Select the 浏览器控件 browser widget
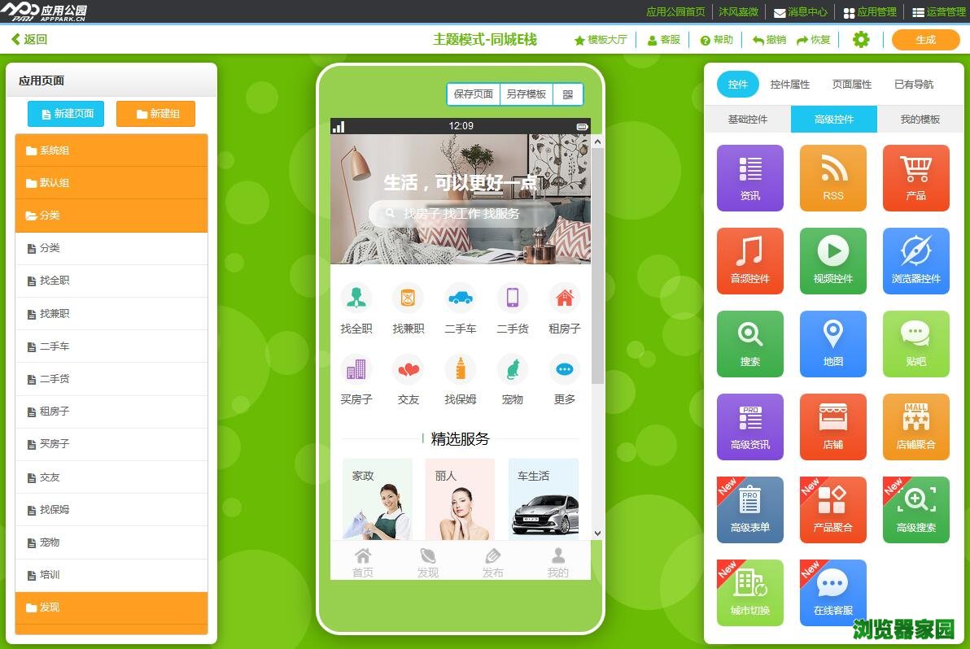 (x=915, y=261)
